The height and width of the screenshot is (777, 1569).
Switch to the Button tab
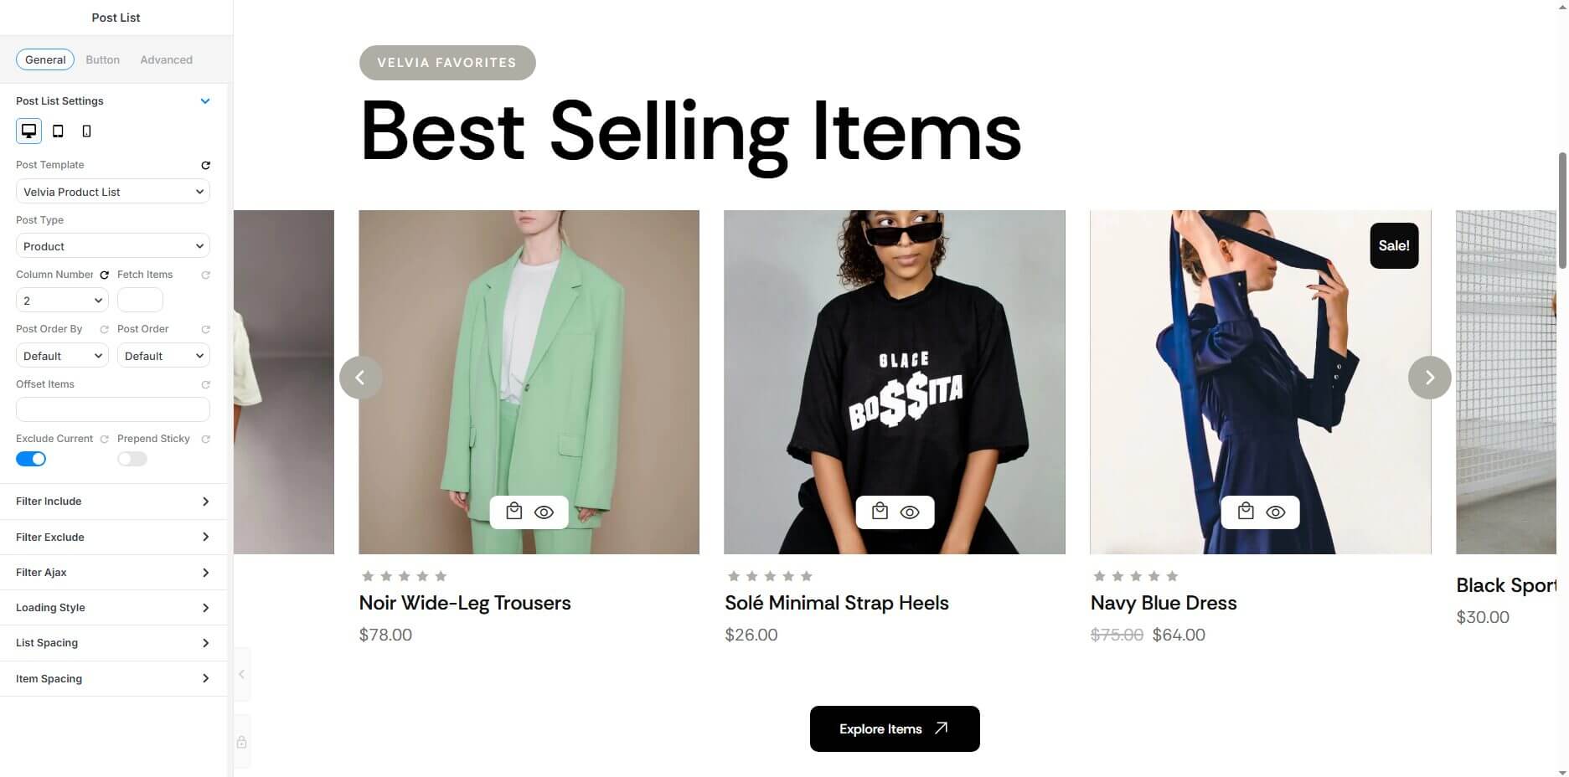coord(103,59)
